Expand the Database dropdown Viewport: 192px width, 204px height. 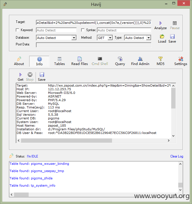(74, 38)
